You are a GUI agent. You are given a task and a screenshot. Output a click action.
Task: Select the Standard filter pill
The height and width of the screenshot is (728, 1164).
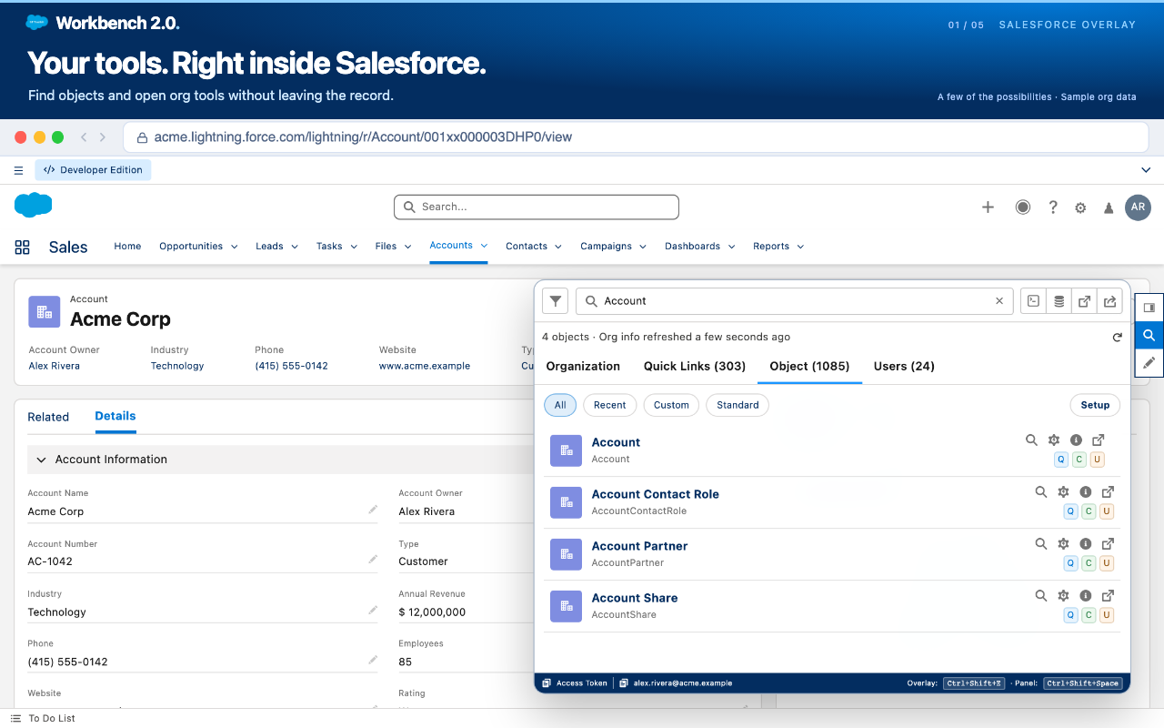pos(738,405)
